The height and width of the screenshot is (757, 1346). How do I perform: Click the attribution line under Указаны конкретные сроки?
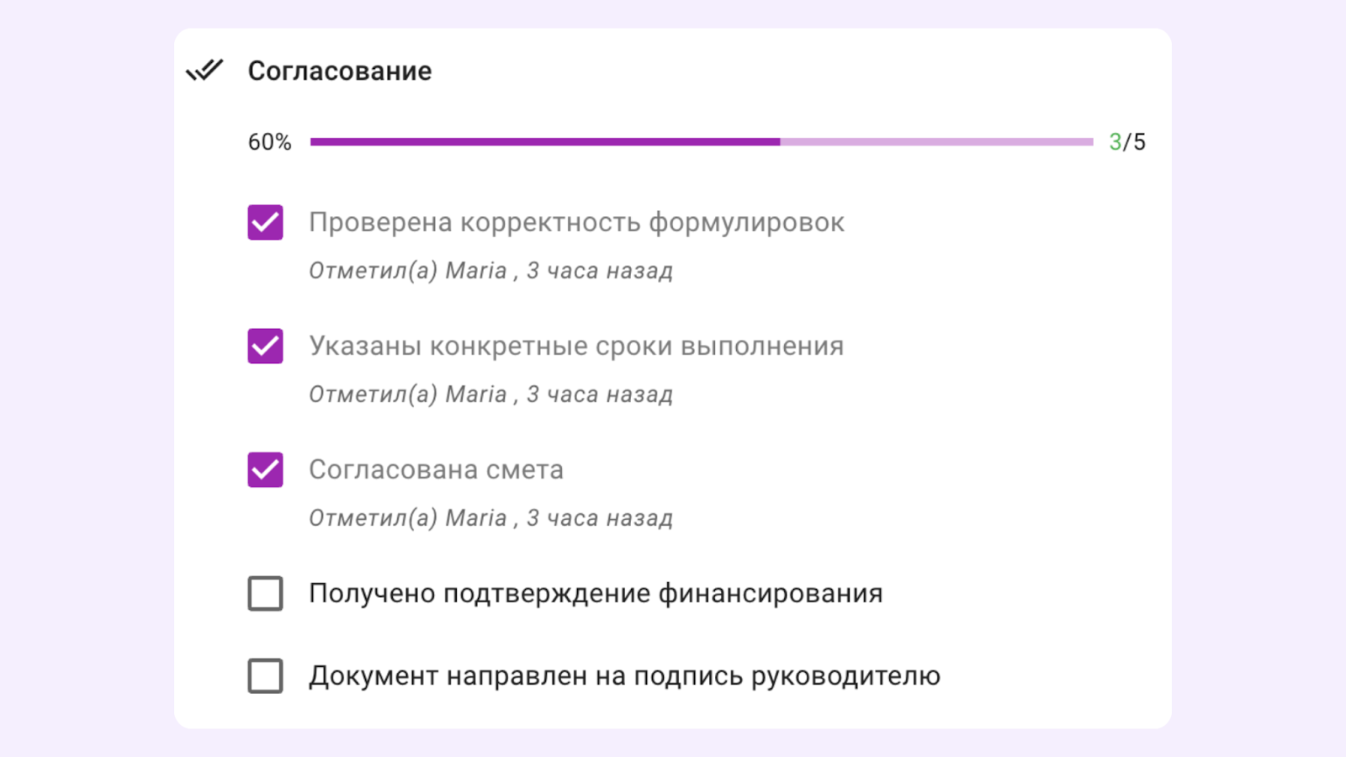point(490,394)
